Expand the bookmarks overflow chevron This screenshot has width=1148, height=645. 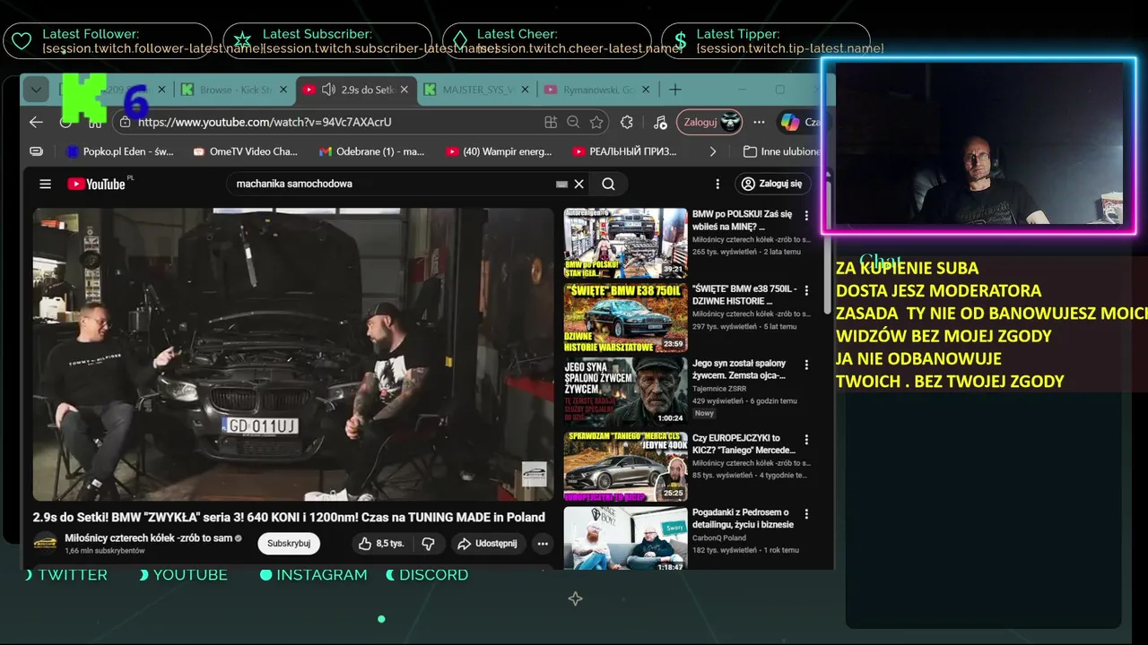tap(713, 151)
